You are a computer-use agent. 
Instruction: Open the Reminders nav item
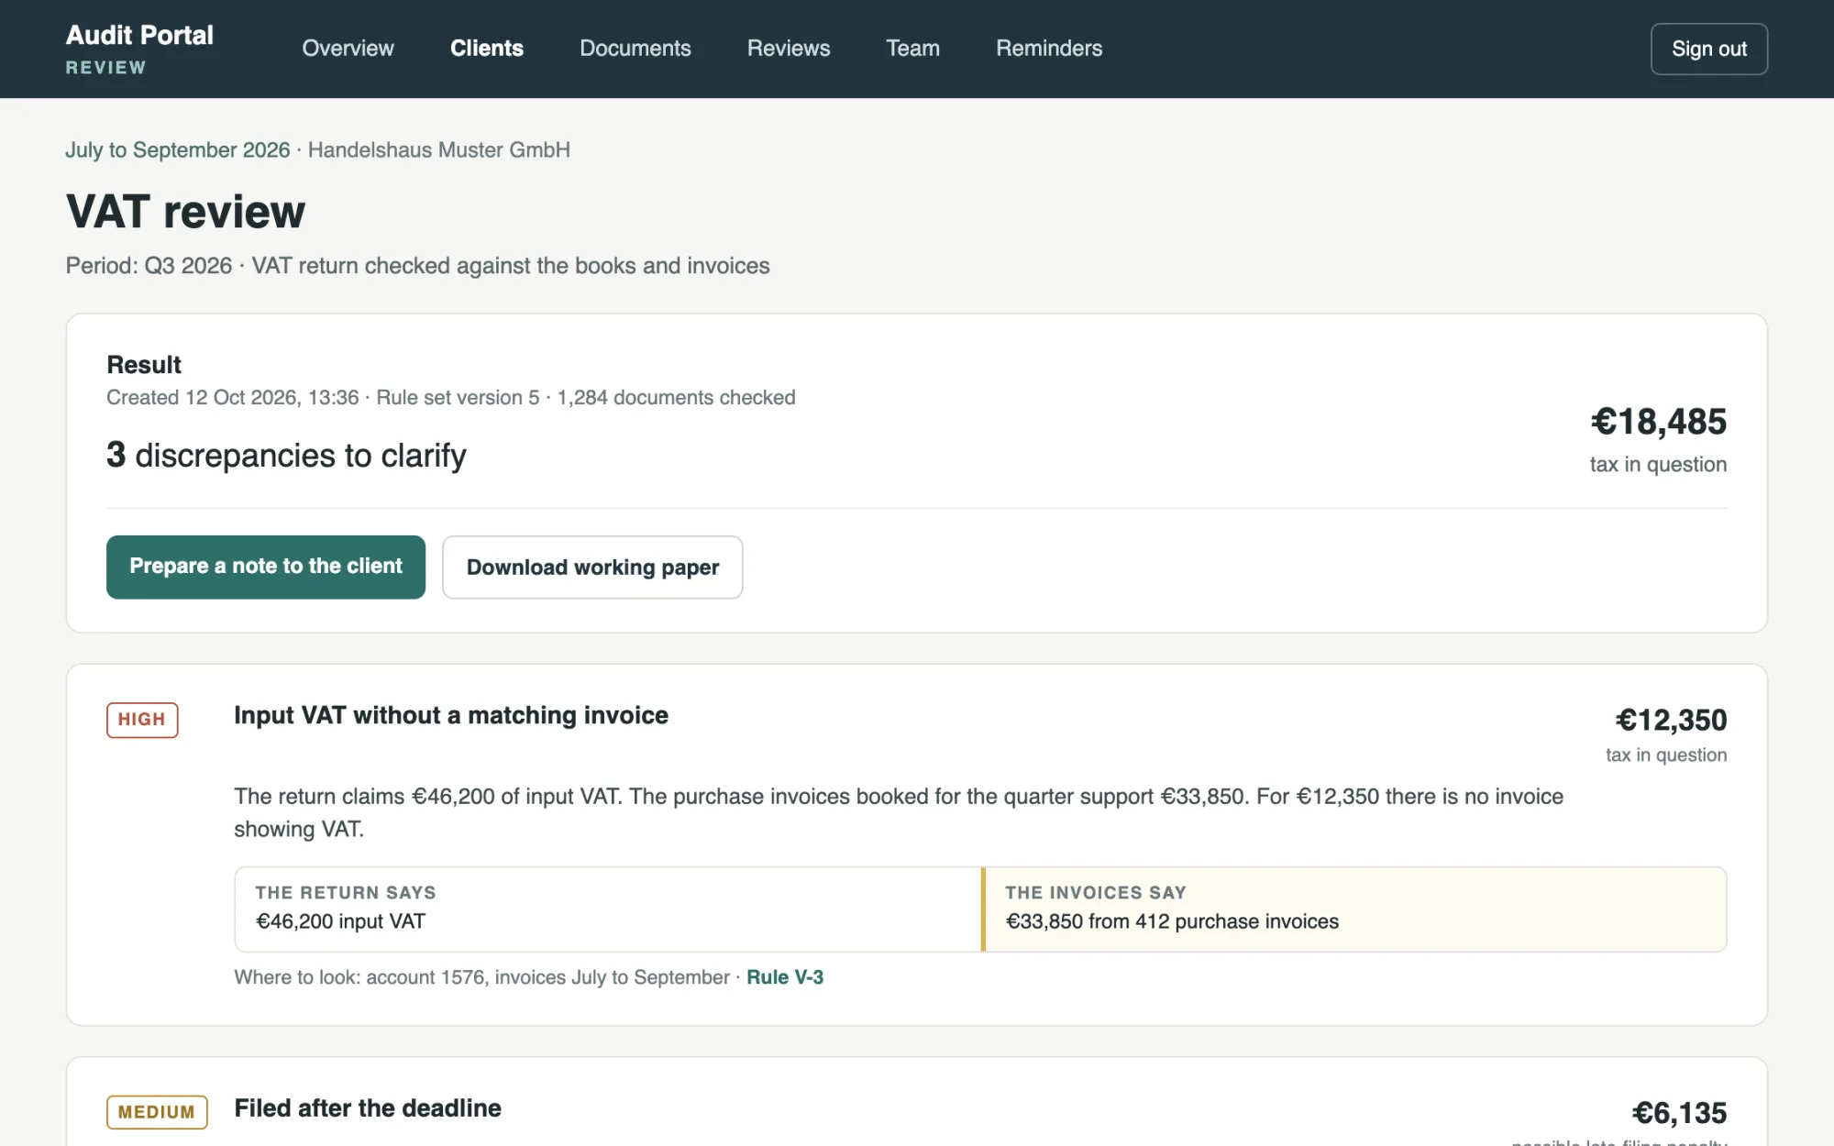[x=1049, y=49]
